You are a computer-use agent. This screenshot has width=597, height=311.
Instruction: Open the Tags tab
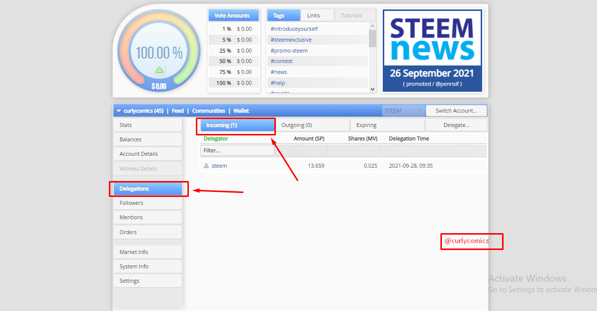(283, 15)
